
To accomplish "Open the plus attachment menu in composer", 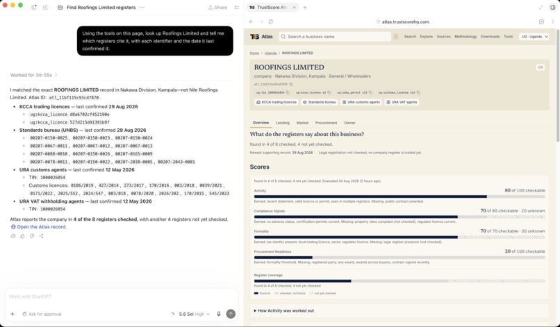I will tap(13, 314).
